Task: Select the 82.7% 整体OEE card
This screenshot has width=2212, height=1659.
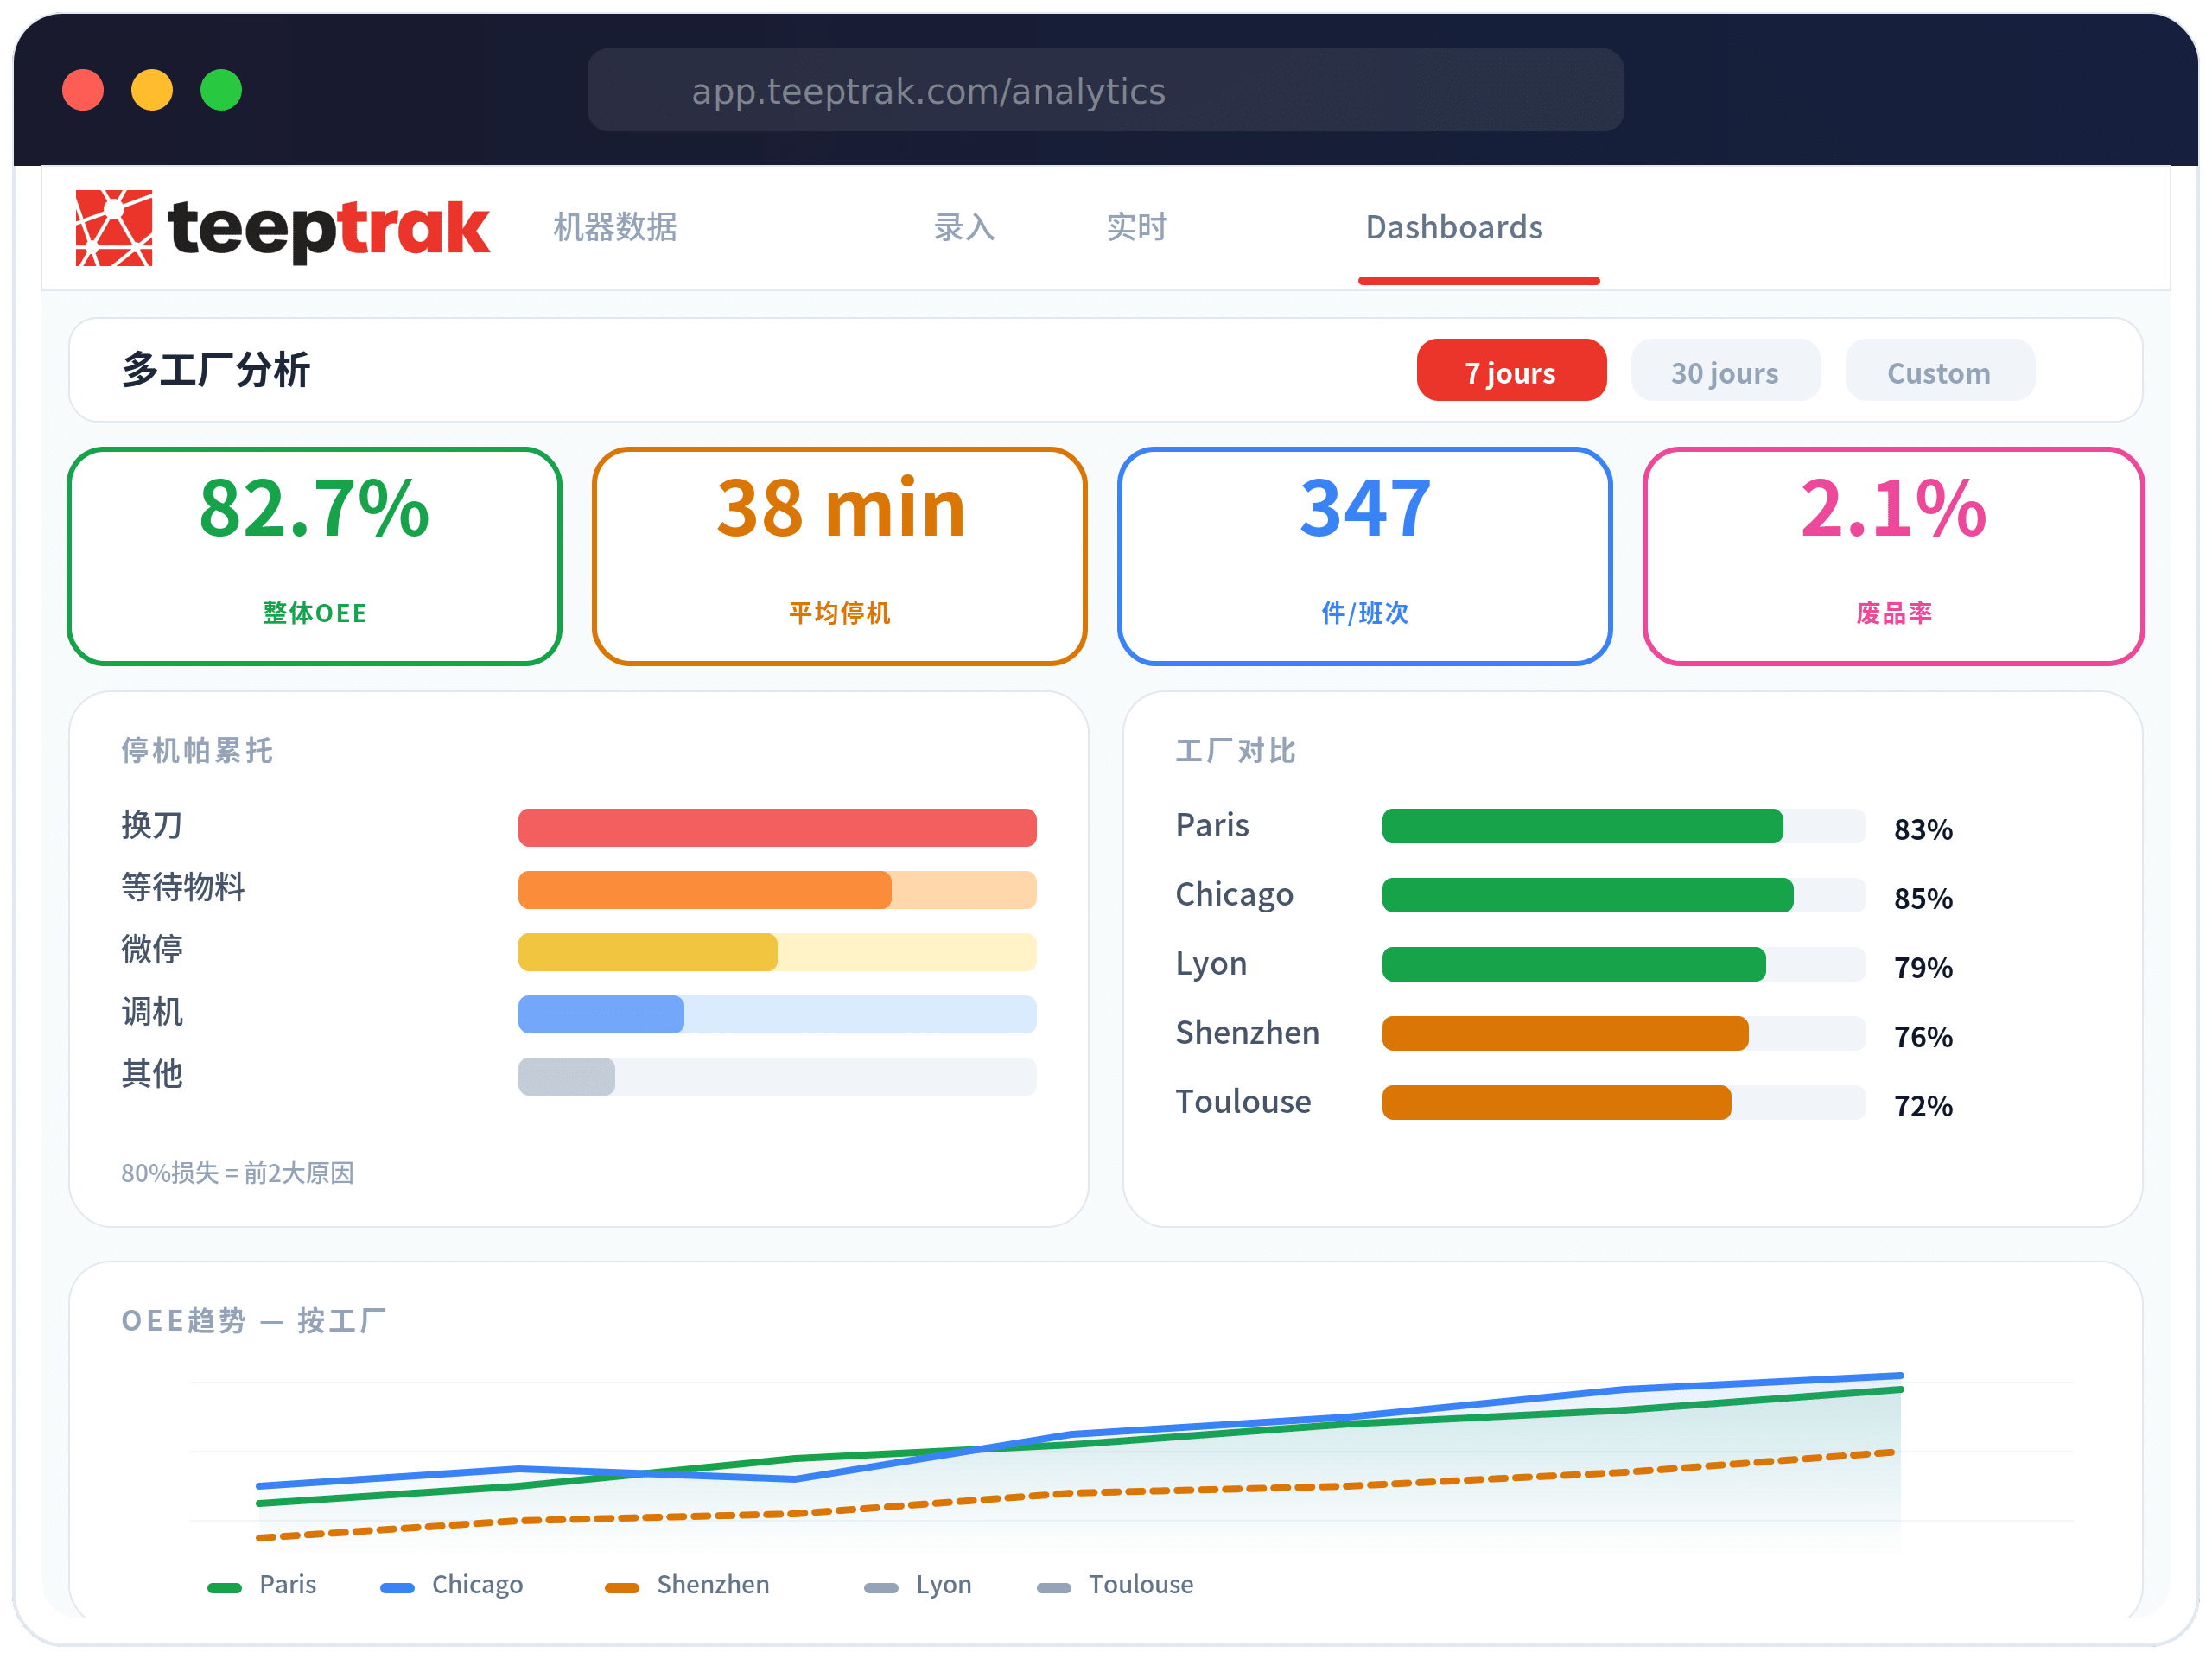Action: pos(314,555)
